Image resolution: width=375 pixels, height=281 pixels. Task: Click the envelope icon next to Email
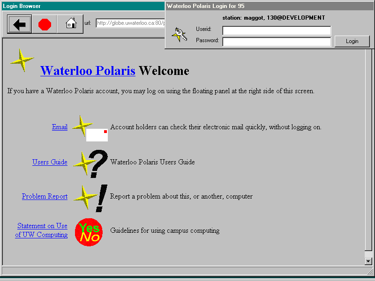coord(96,134)
